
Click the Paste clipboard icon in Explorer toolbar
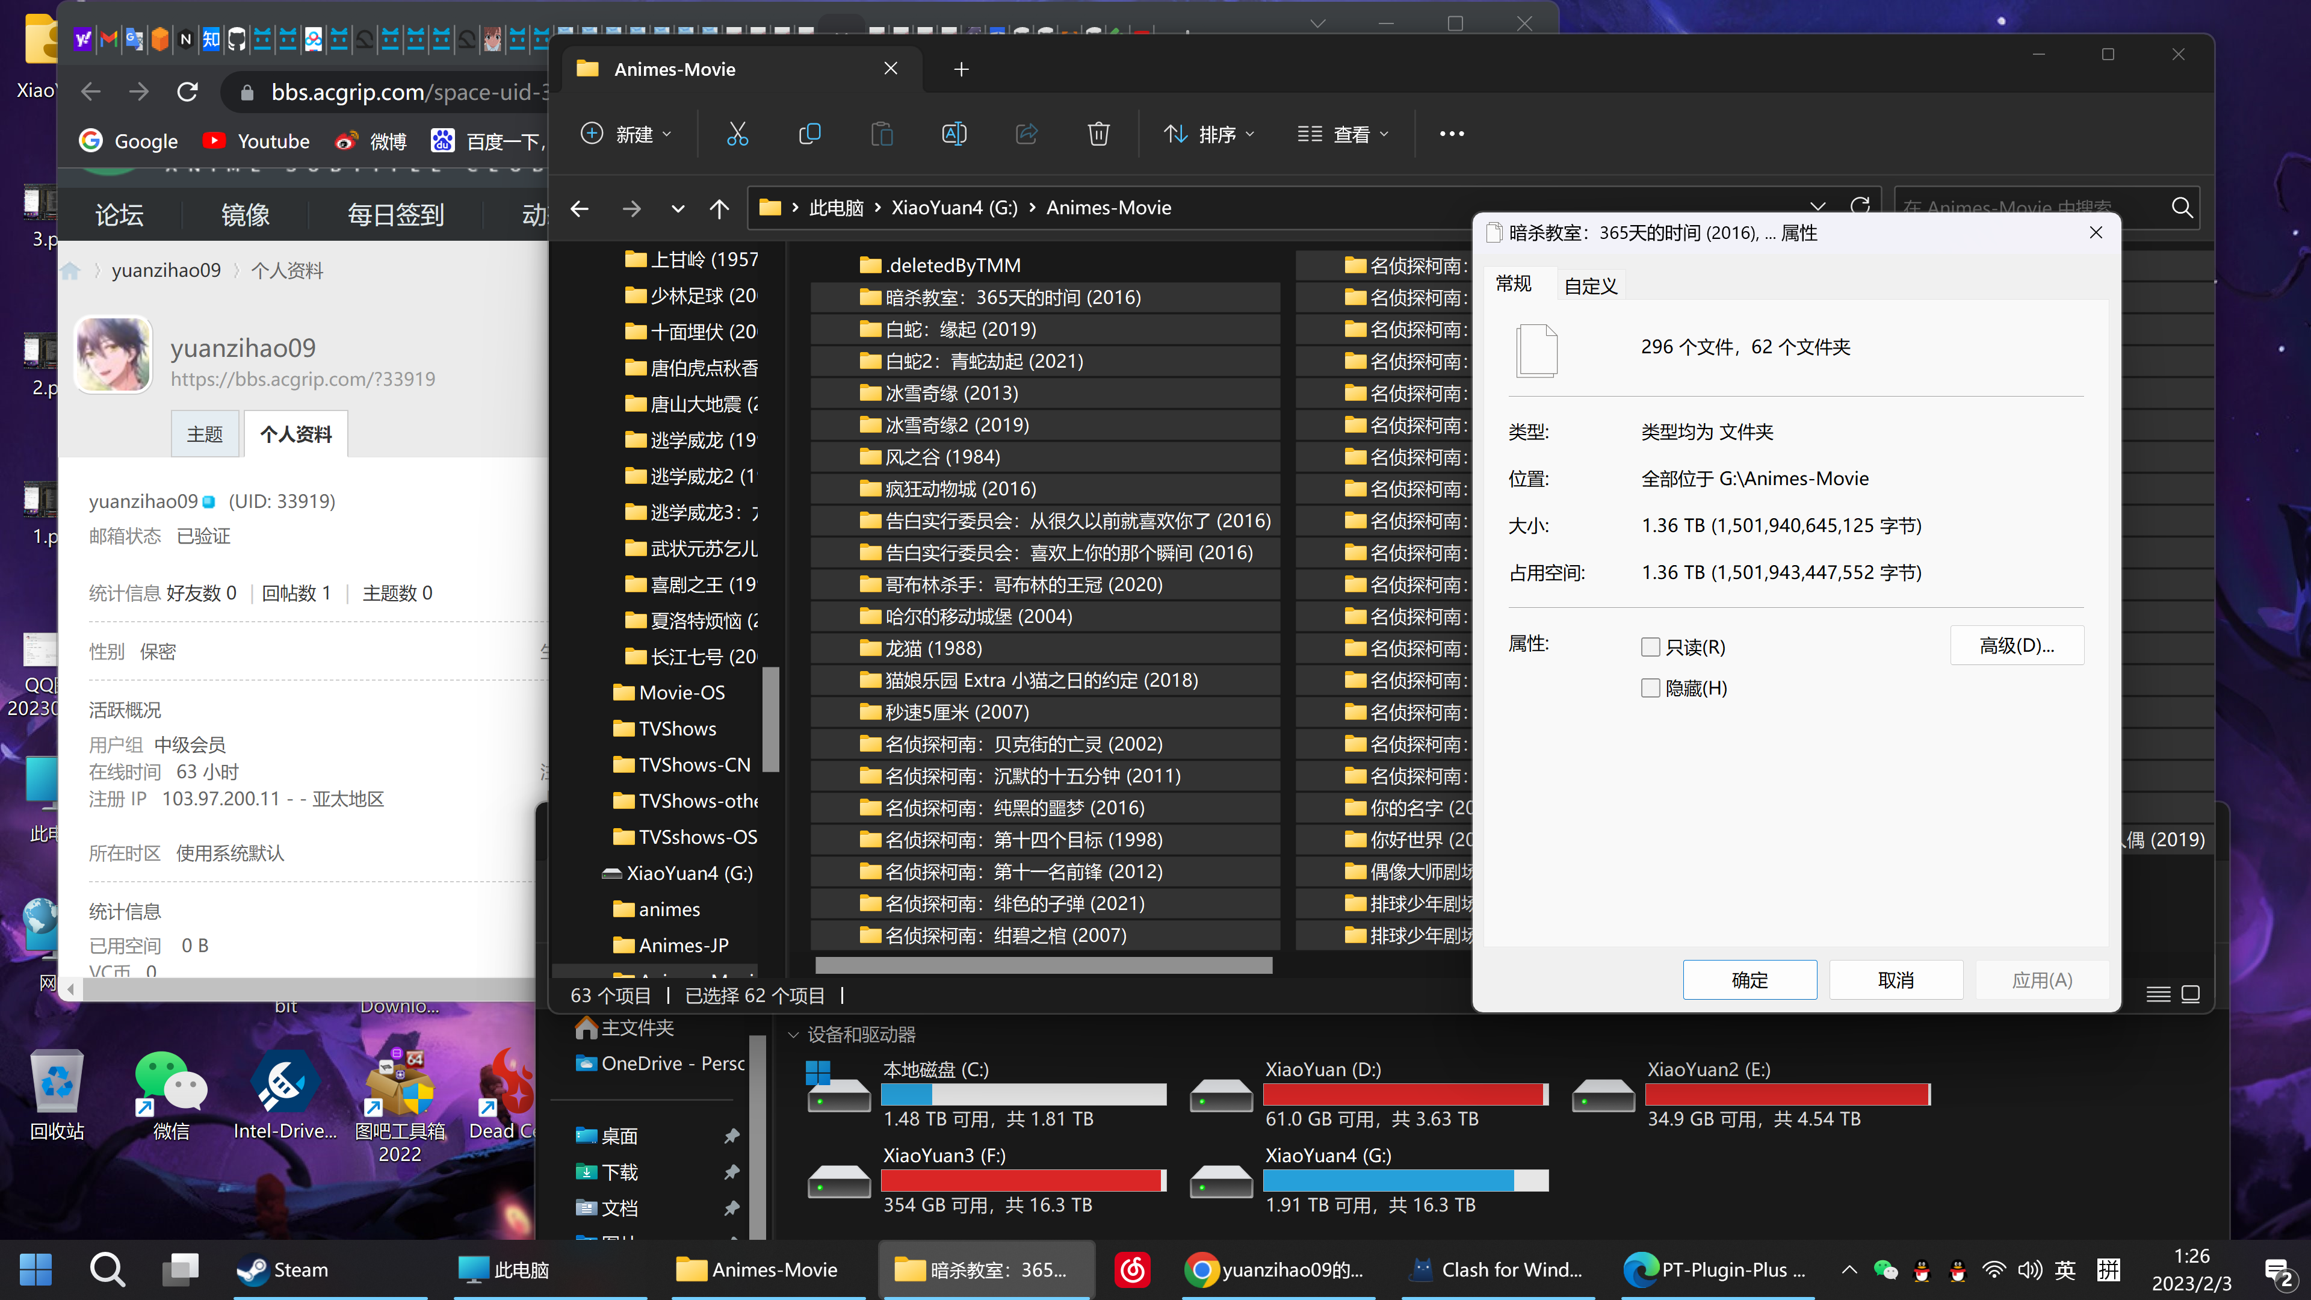(x=882, y=135)
